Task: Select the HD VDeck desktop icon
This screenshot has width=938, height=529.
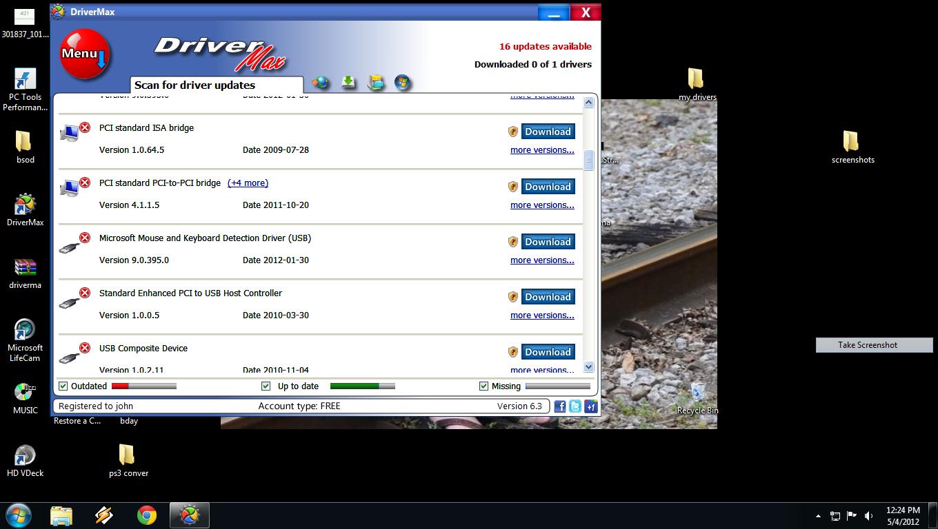Action: point(25,461)
